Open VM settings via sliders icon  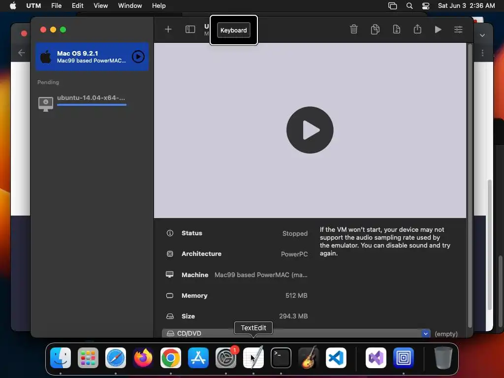[x=458, y=30]
